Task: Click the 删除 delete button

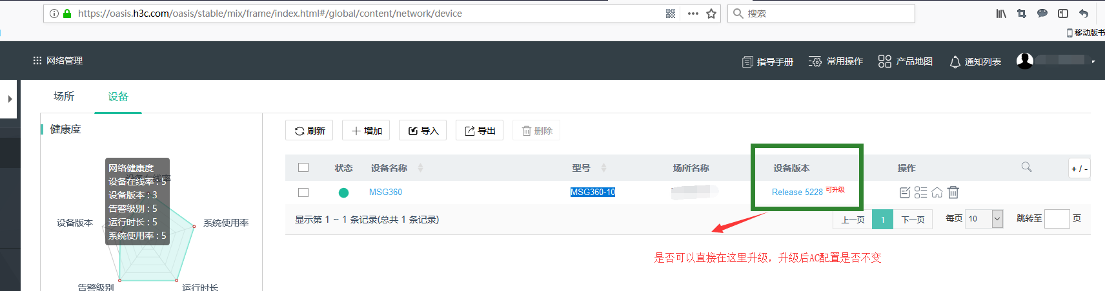Action: pos(536,131)
